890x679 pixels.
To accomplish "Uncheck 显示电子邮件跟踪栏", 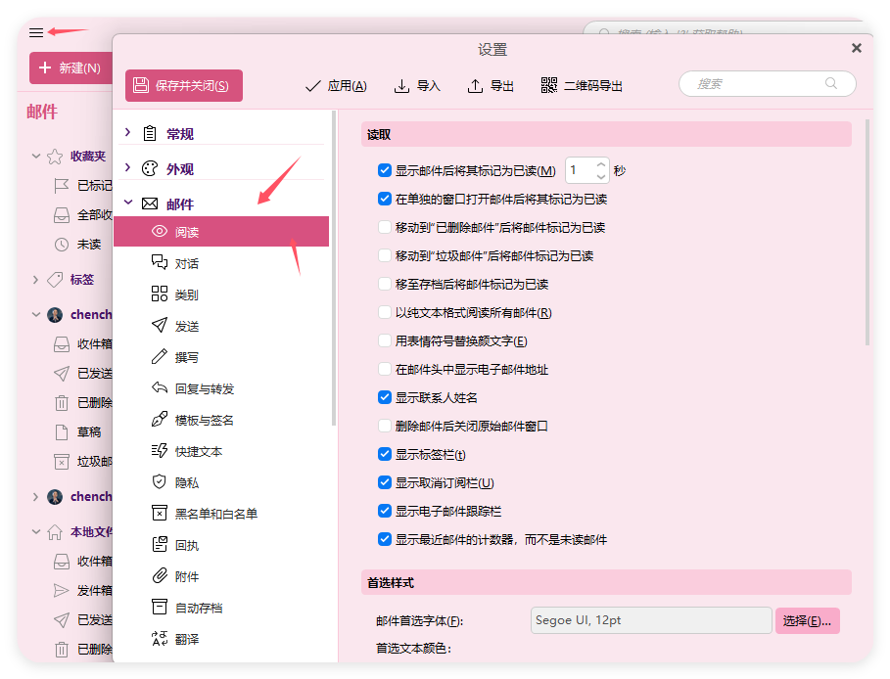I will (384, 511).
